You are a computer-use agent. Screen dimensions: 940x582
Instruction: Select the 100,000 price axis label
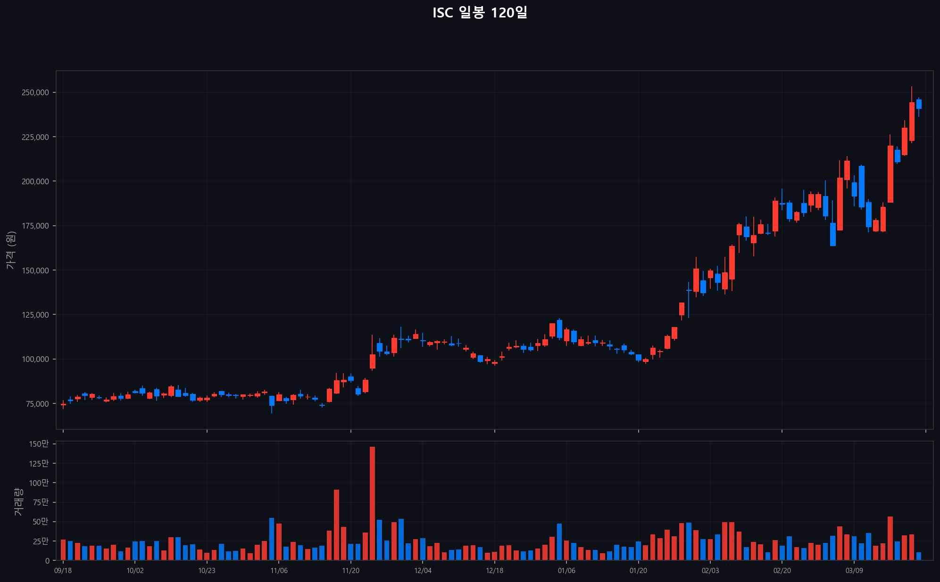pos(35,359)
